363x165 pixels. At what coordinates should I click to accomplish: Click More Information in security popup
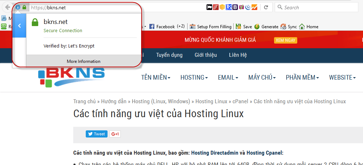[x=84, y=61]
